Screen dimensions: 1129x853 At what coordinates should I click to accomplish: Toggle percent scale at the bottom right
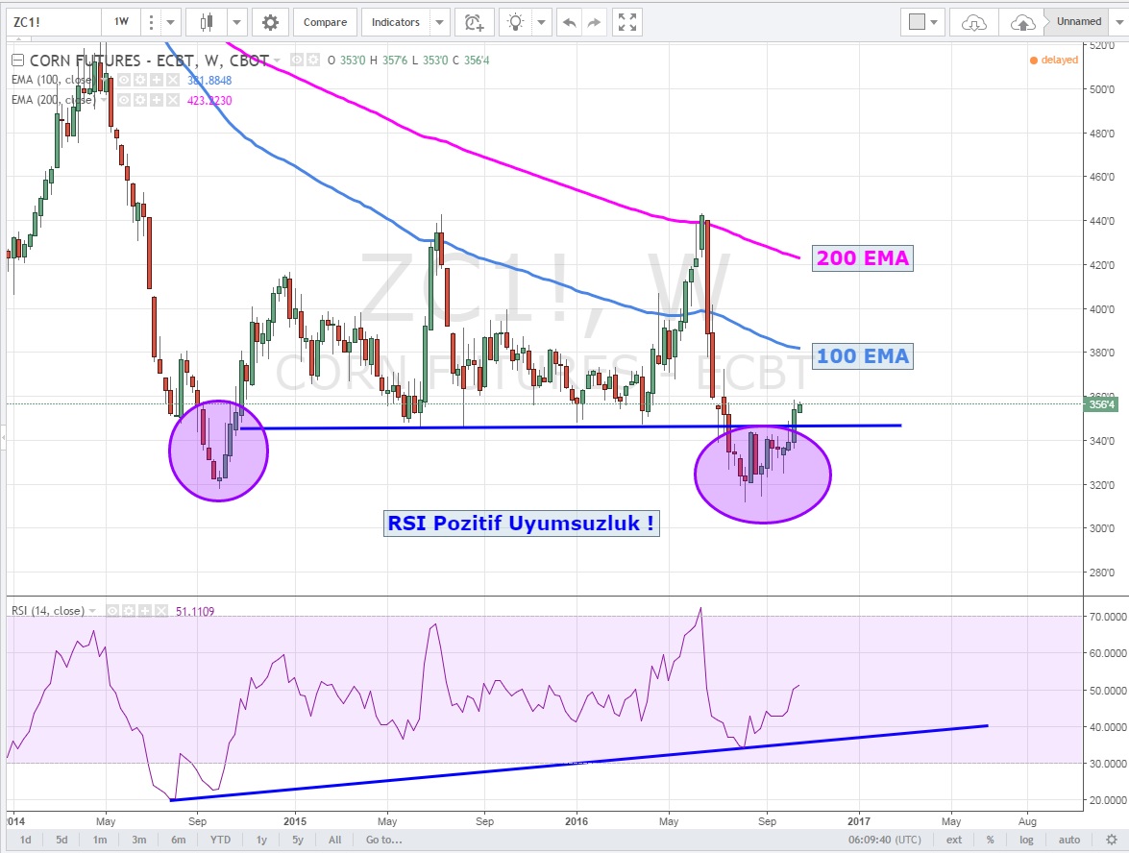pos(990,840)
